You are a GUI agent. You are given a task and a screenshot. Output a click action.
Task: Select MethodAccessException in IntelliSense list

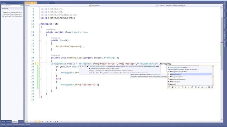190,79
